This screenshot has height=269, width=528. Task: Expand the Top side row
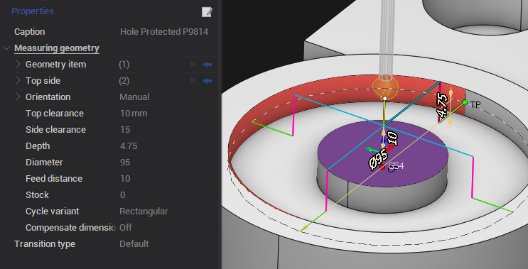[x=18, y=80]
